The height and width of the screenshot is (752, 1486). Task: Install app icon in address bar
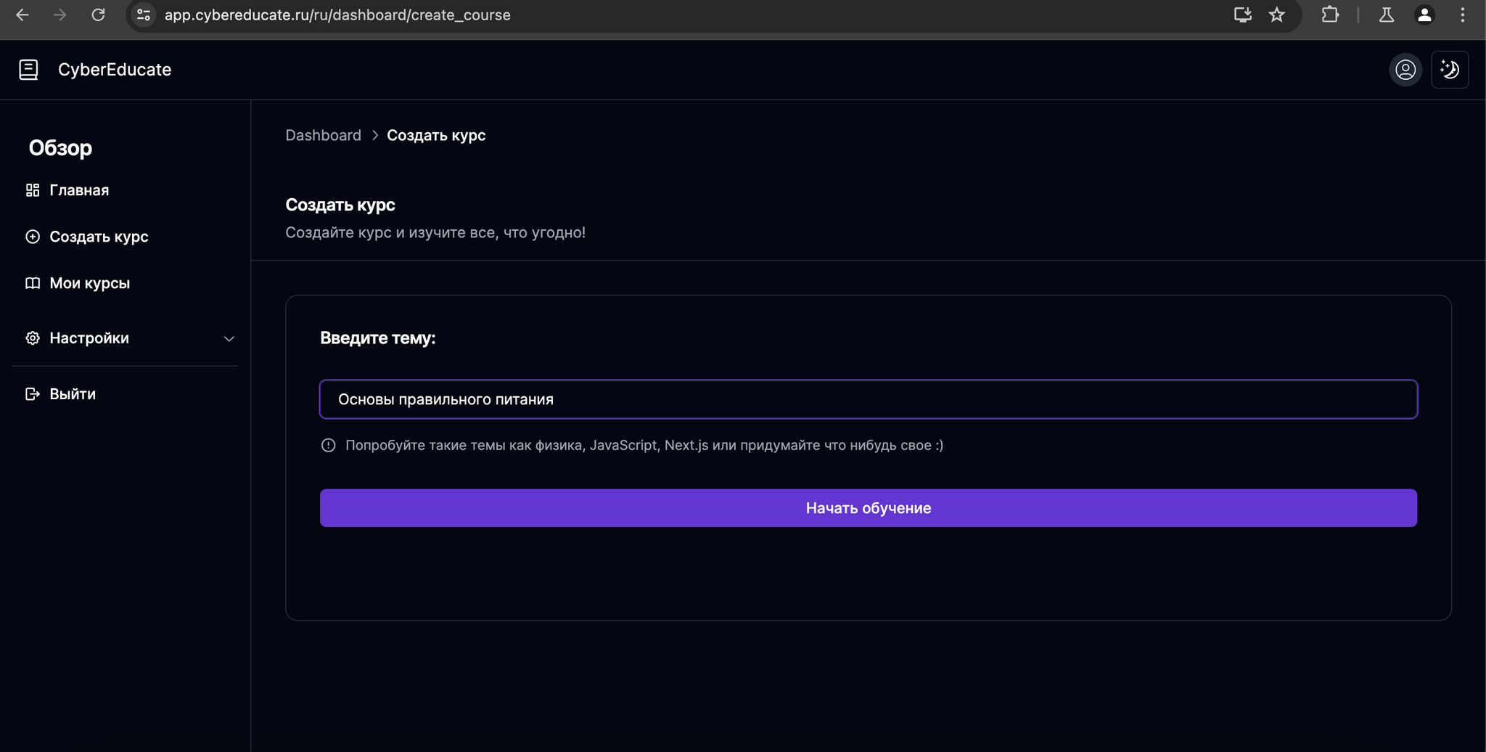(1243, 15)
